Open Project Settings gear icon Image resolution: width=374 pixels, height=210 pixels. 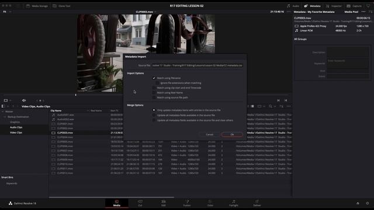click(368, 203)
